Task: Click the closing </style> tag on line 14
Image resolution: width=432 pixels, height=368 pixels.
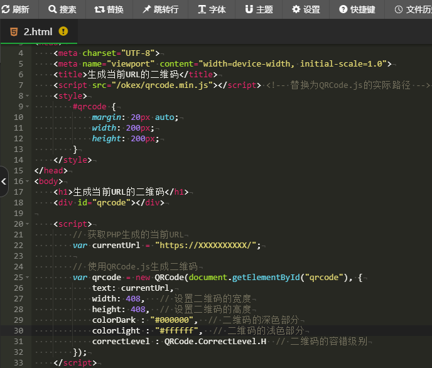Action: pos(73,160)
